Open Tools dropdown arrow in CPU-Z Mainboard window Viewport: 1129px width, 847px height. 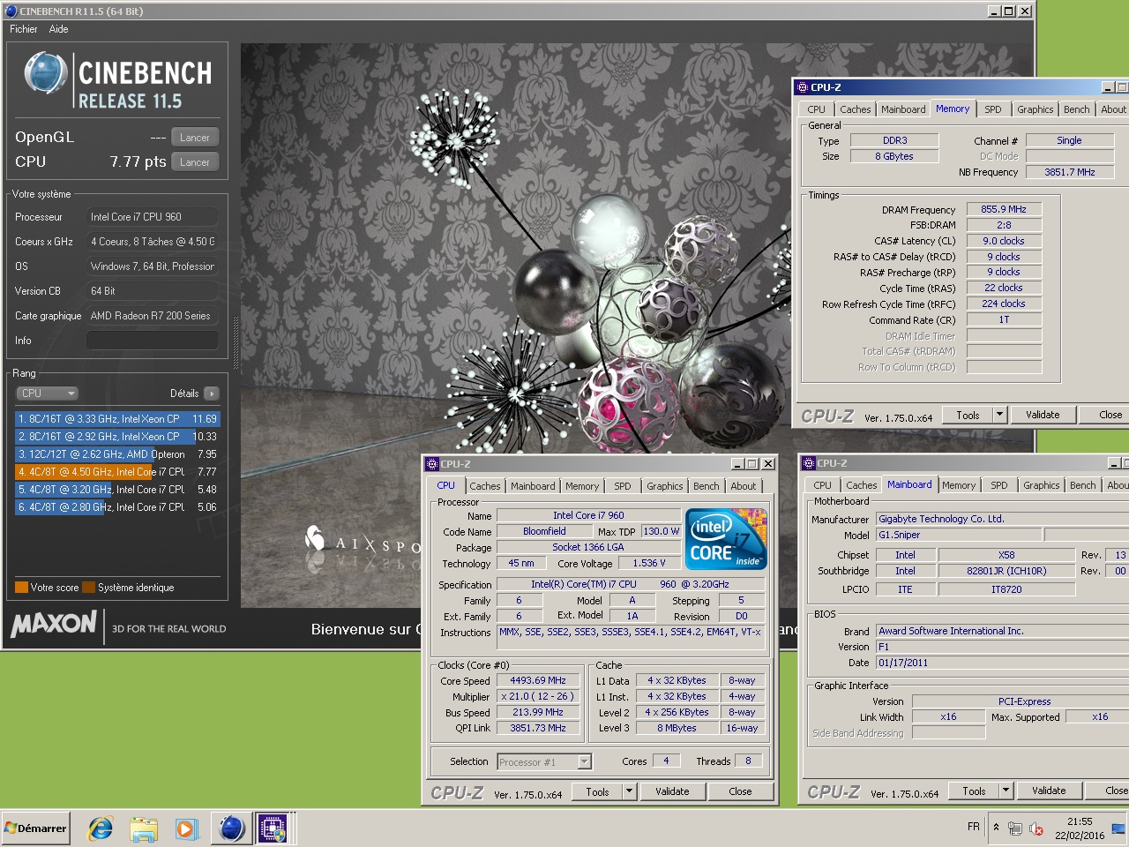1006,791
